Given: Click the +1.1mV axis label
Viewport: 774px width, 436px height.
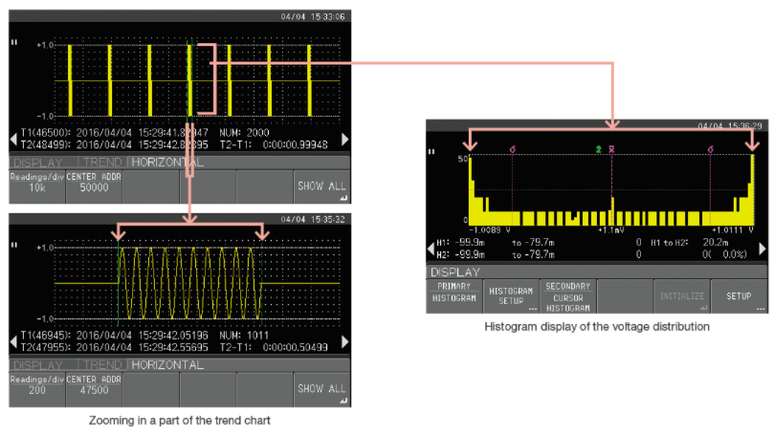Looking at the screenshot, I should pyautogui.click(x=611, y=230).
